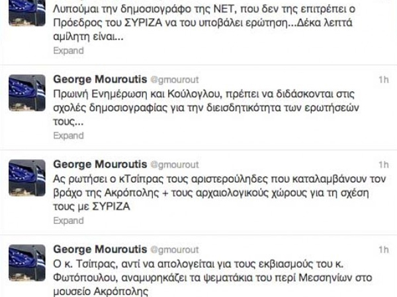Click George Mouroutis name on αριστερούληδες tweet
This screenshot has height=297, width=397.
[x=95, y=164]
